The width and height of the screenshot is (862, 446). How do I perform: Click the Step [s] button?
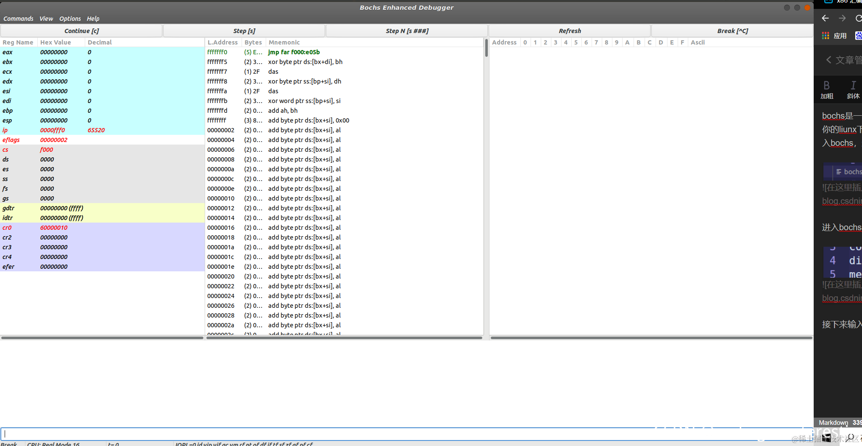point(244,31)
